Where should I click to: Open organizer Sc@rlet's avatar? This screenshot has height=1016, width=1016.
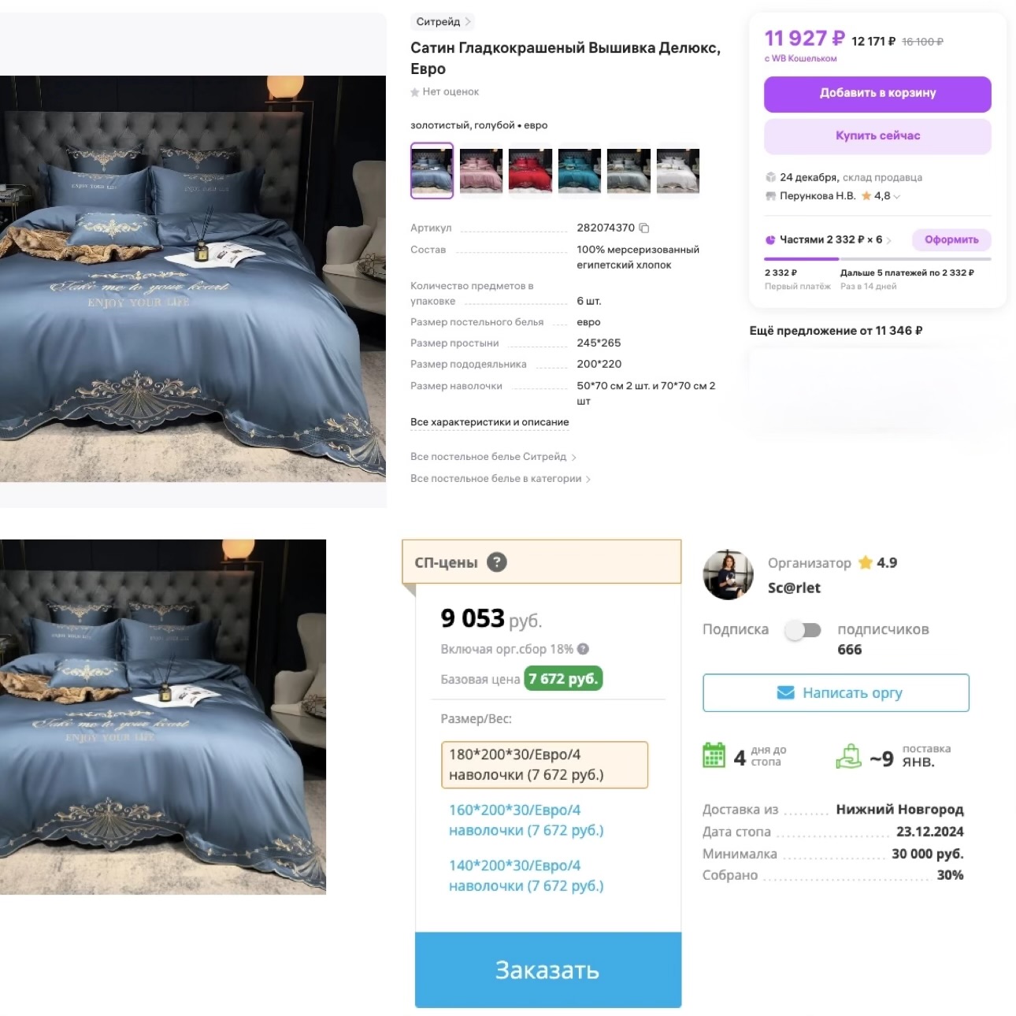click(x=728, y=575)
